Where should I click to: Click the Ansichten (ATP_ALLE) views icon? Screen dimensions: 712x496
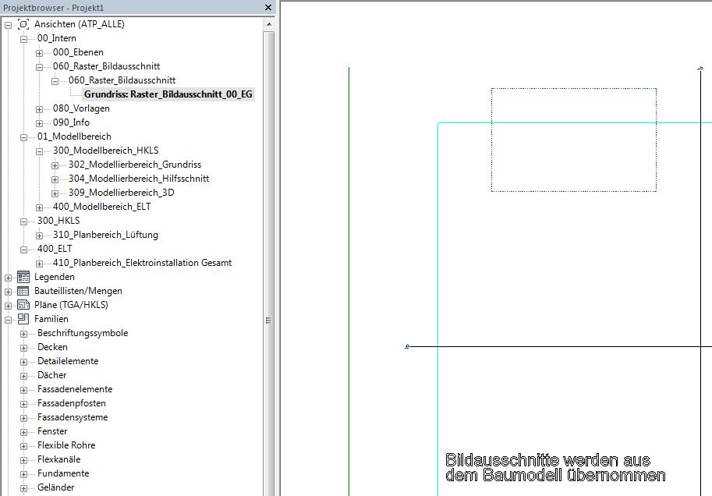pos(23,24)
